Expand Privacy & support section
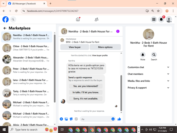The width and height of the screenshot is (177, 133). pyautogui.click(x=148, y=88)
